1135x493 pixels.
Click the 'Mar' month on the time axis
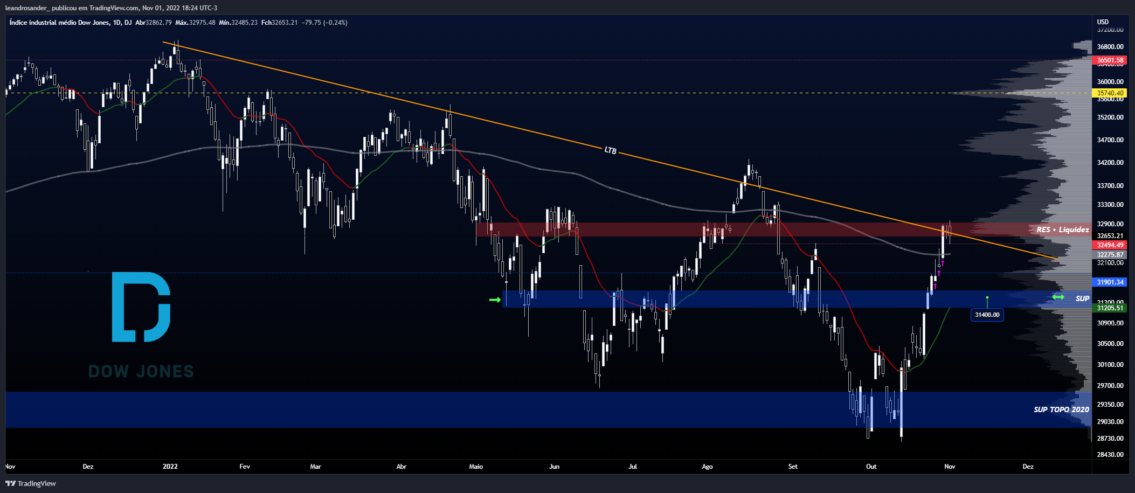(316, 467)
